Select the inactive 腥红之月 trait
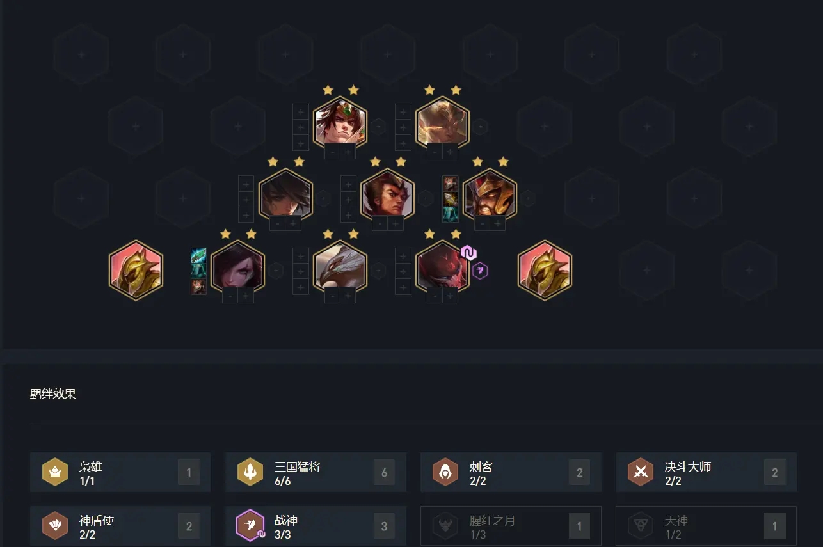Viewport: 823px width, 547px height. (511, 526)
